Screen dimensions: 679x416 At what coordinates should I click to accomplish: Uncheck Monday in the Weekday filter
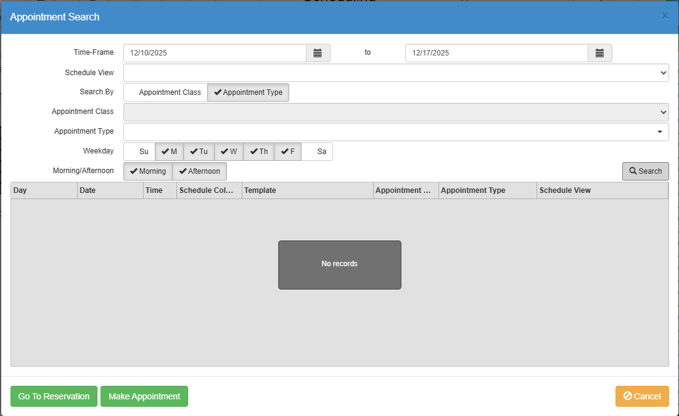click(x=170, y=152)
